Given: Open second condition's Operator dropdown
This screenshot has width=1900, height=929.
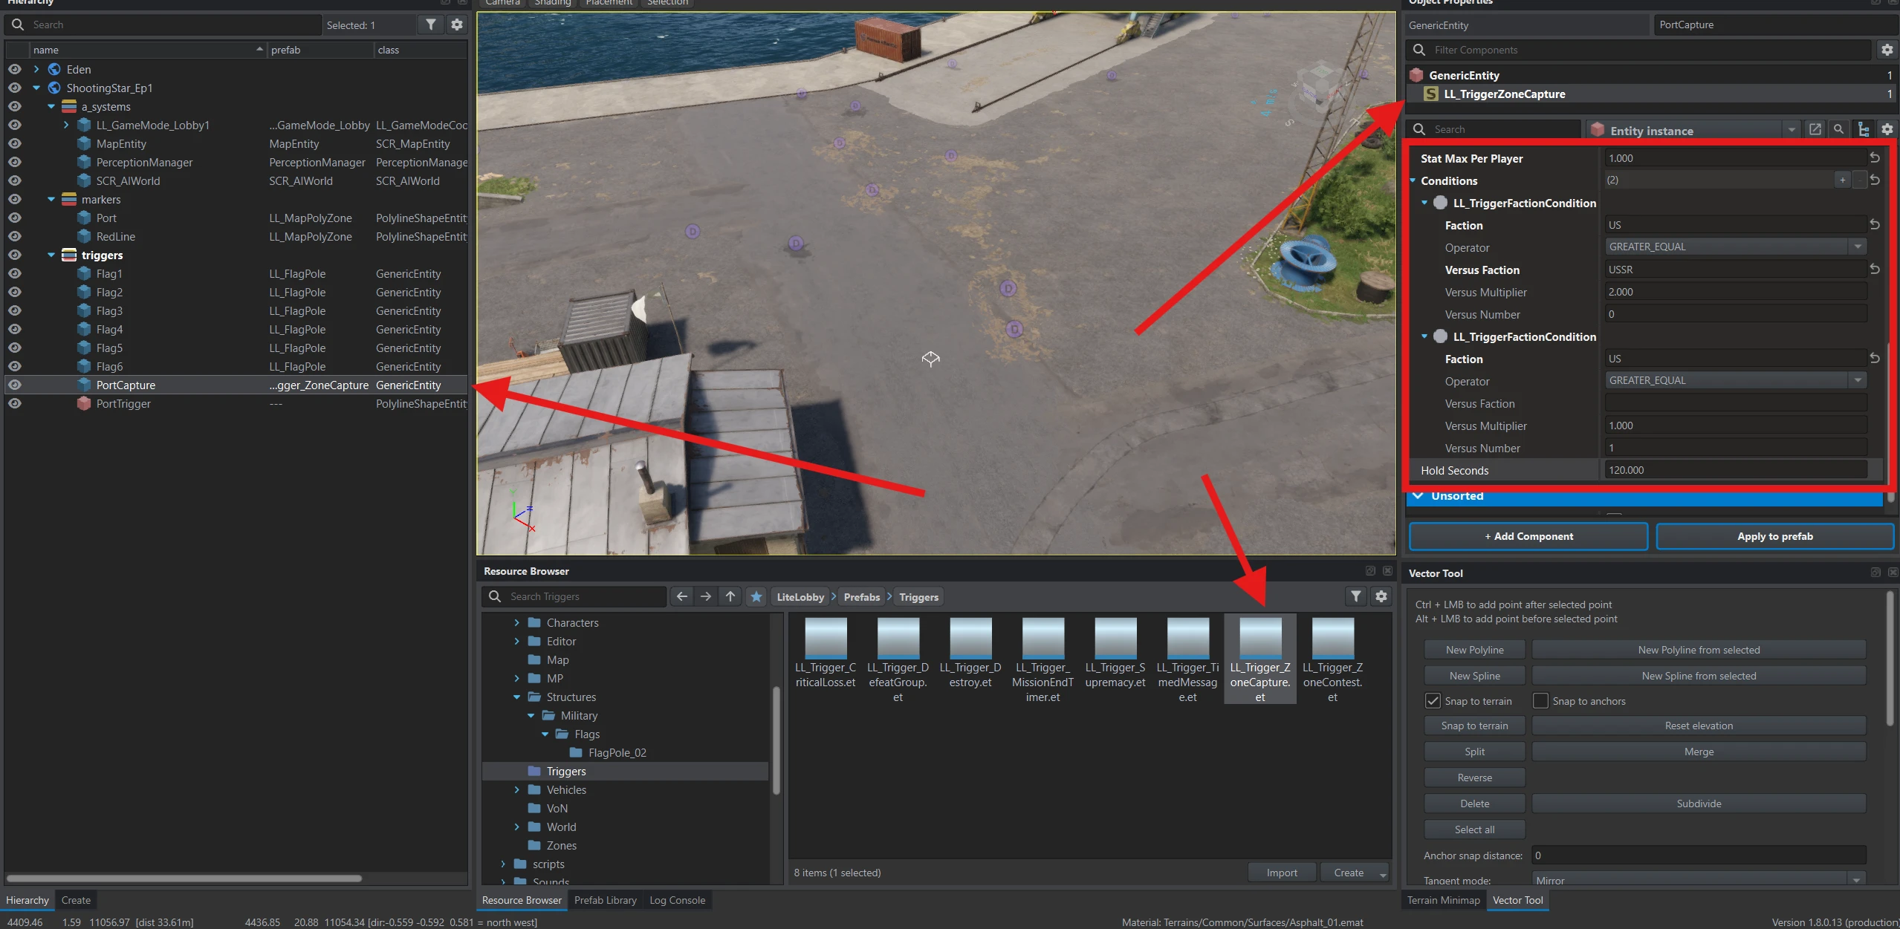Looking at the screenshot, I should (1736, 380).
